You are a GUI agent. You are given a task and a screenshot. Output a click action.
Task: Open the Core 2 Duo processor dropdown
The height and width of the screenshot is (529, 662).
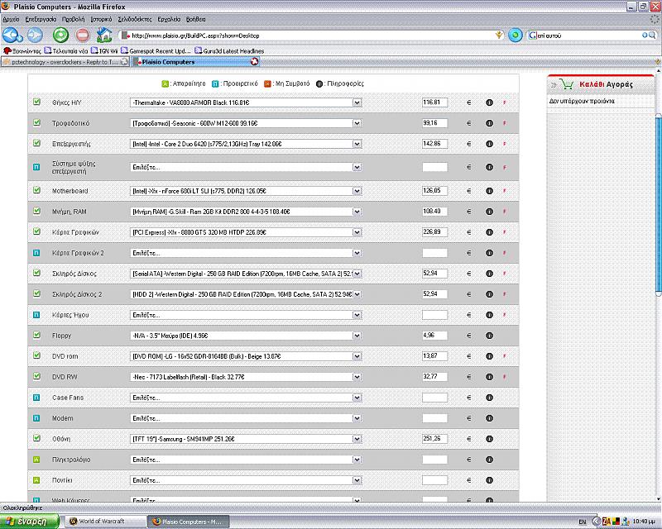pos(246,144)
